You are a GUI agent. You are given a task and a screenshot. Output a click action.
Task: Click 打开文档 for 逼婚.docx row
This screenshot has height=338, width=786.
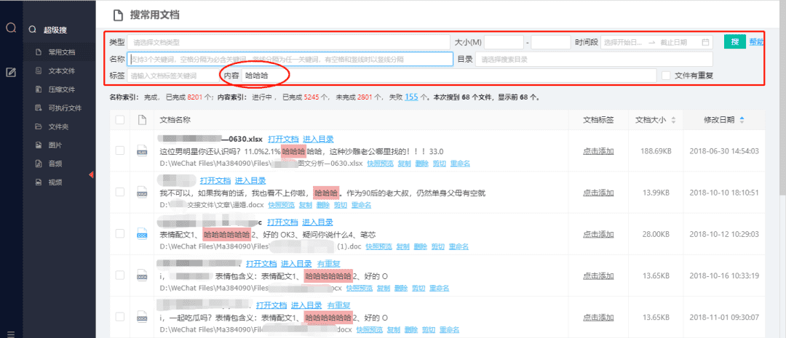pyautogui.click(x=215, y=181)
